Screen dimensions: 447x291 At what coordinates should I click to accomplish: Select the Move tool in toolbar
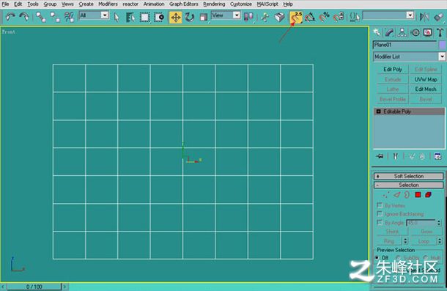click(176, 18)
